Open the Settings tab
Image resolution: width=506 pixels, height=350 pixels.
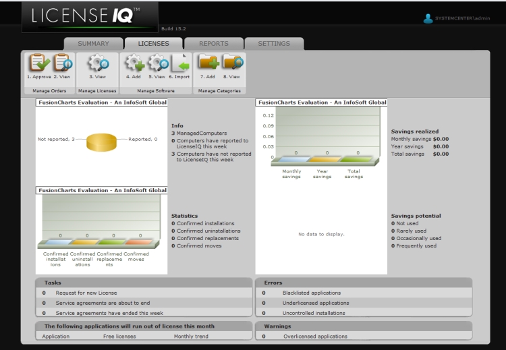[274, 44]
